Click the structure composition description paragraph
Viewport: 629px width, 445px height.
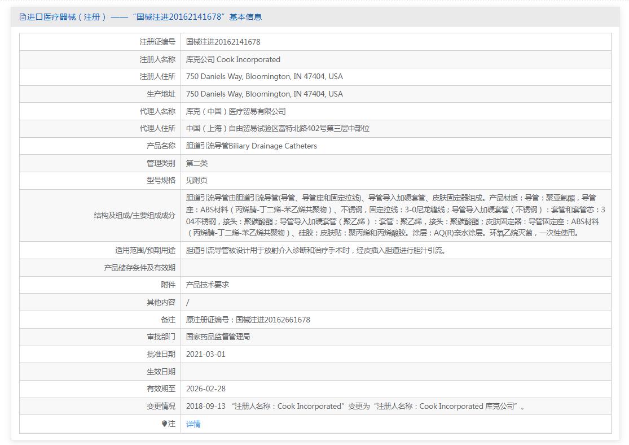point(395,215)
